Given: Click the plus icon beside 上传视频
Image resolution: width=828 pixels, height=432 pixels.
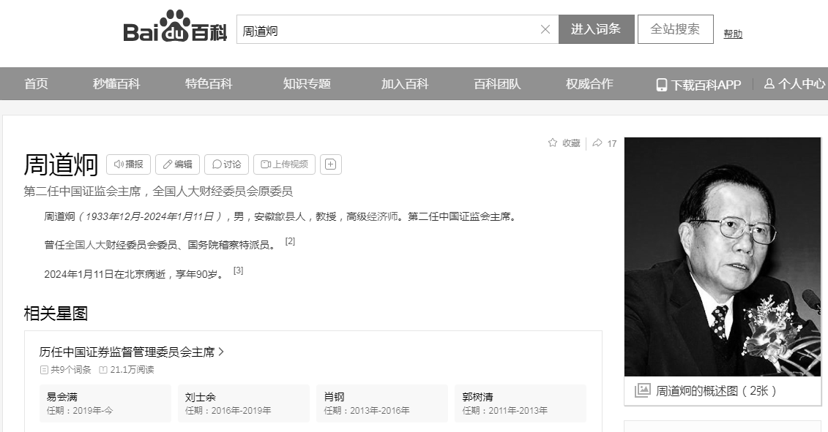Looking at the screenshot, I should coord(330,164).
